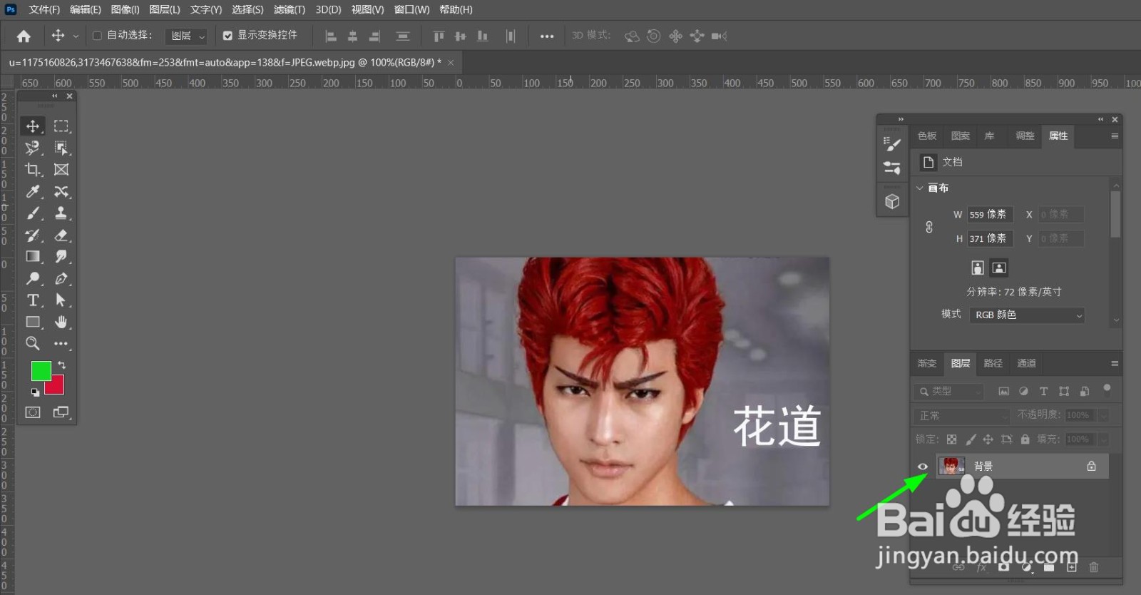Swap foreground and background colors
The image size is (1141, 595).
[x=62, y=365]
